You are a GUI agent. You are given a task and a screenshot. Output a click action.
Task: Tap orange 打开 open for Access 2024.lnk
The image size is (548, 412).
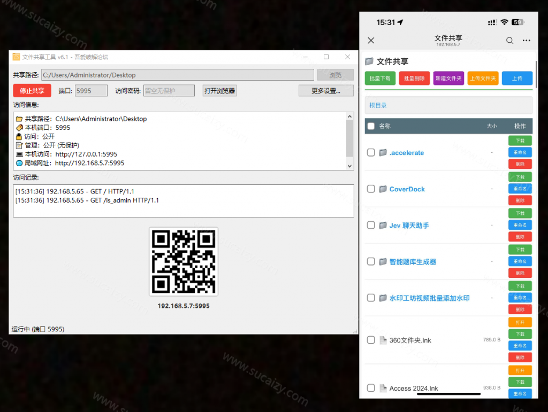pos(520,370)
